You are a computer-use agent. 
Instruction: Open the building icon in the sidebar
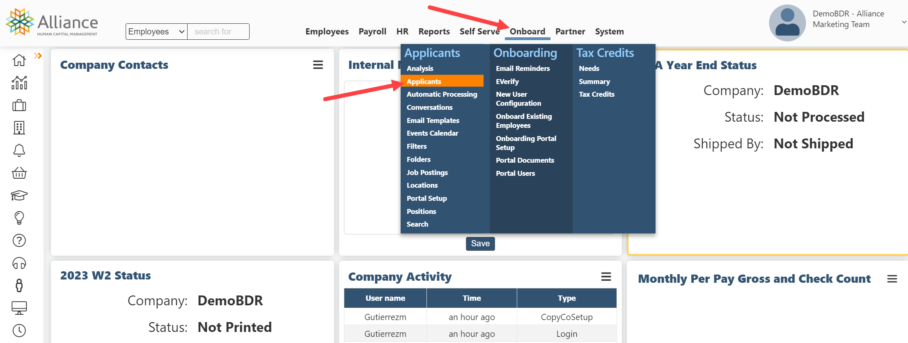point(19,128)
